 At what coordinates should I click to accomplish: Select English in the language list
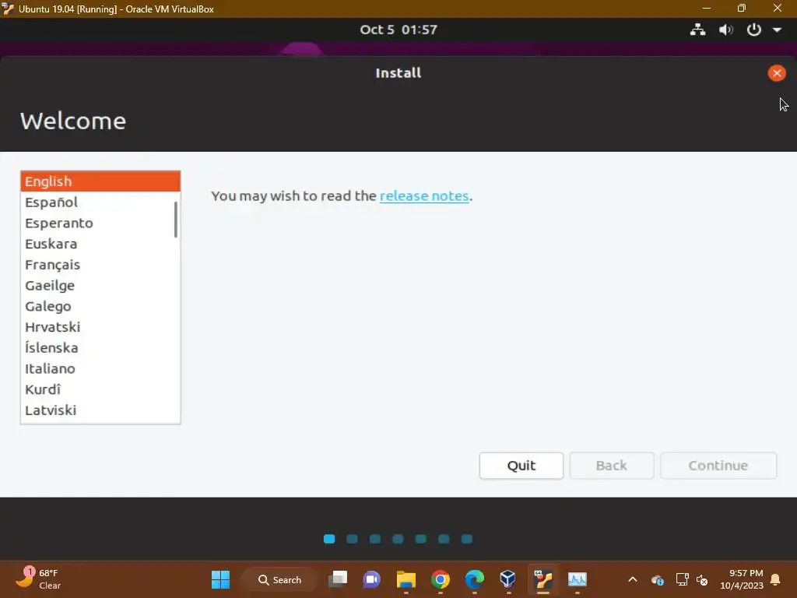[100, 181]
